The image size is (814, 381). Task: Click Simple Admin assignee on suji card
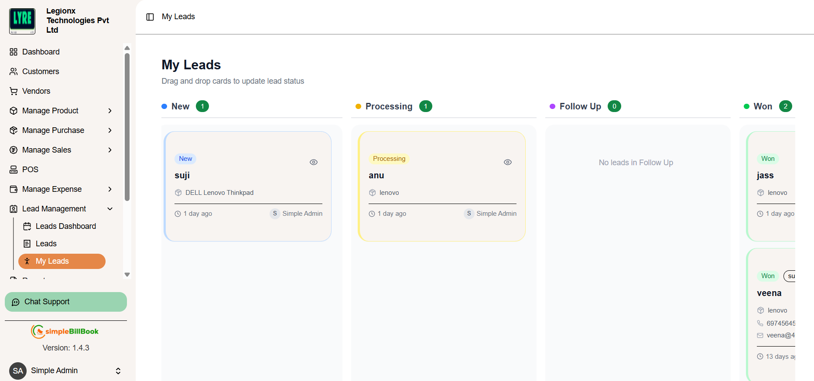[x=296, y=214]
